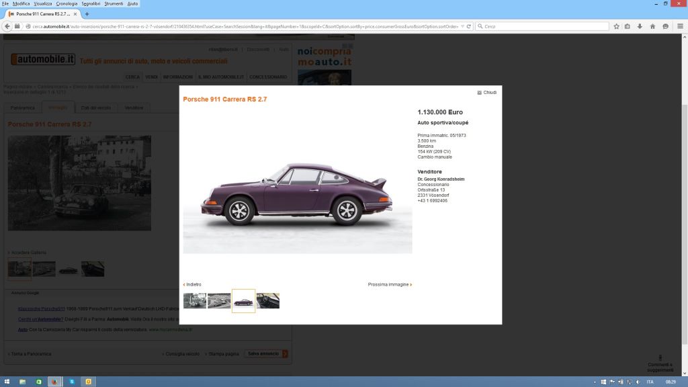Select the Porsche 911 Carrera RS 2.7 browser tab

click(42, 14)
